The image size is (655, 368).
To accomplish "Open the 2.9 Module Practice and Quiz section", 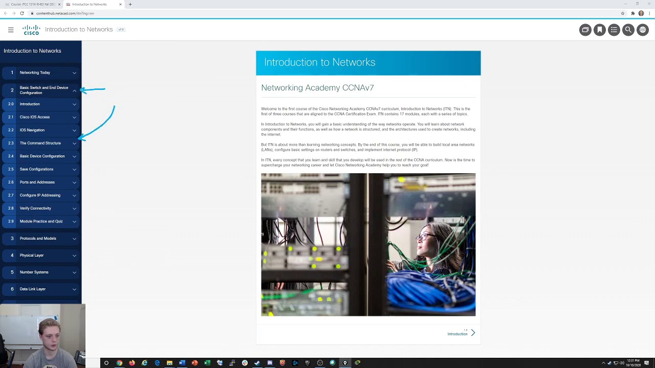I will coord(40,221).
